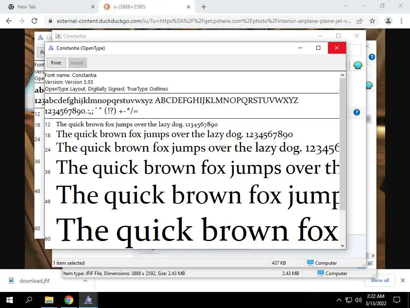Close the iu (3888×2592) tab
Viewport: 410px width, 308px height.
(189, 7)
